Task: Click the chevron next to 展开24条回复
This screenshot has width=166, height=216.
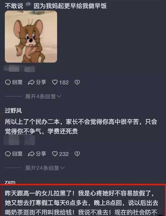Action: [x=62, y=168]
